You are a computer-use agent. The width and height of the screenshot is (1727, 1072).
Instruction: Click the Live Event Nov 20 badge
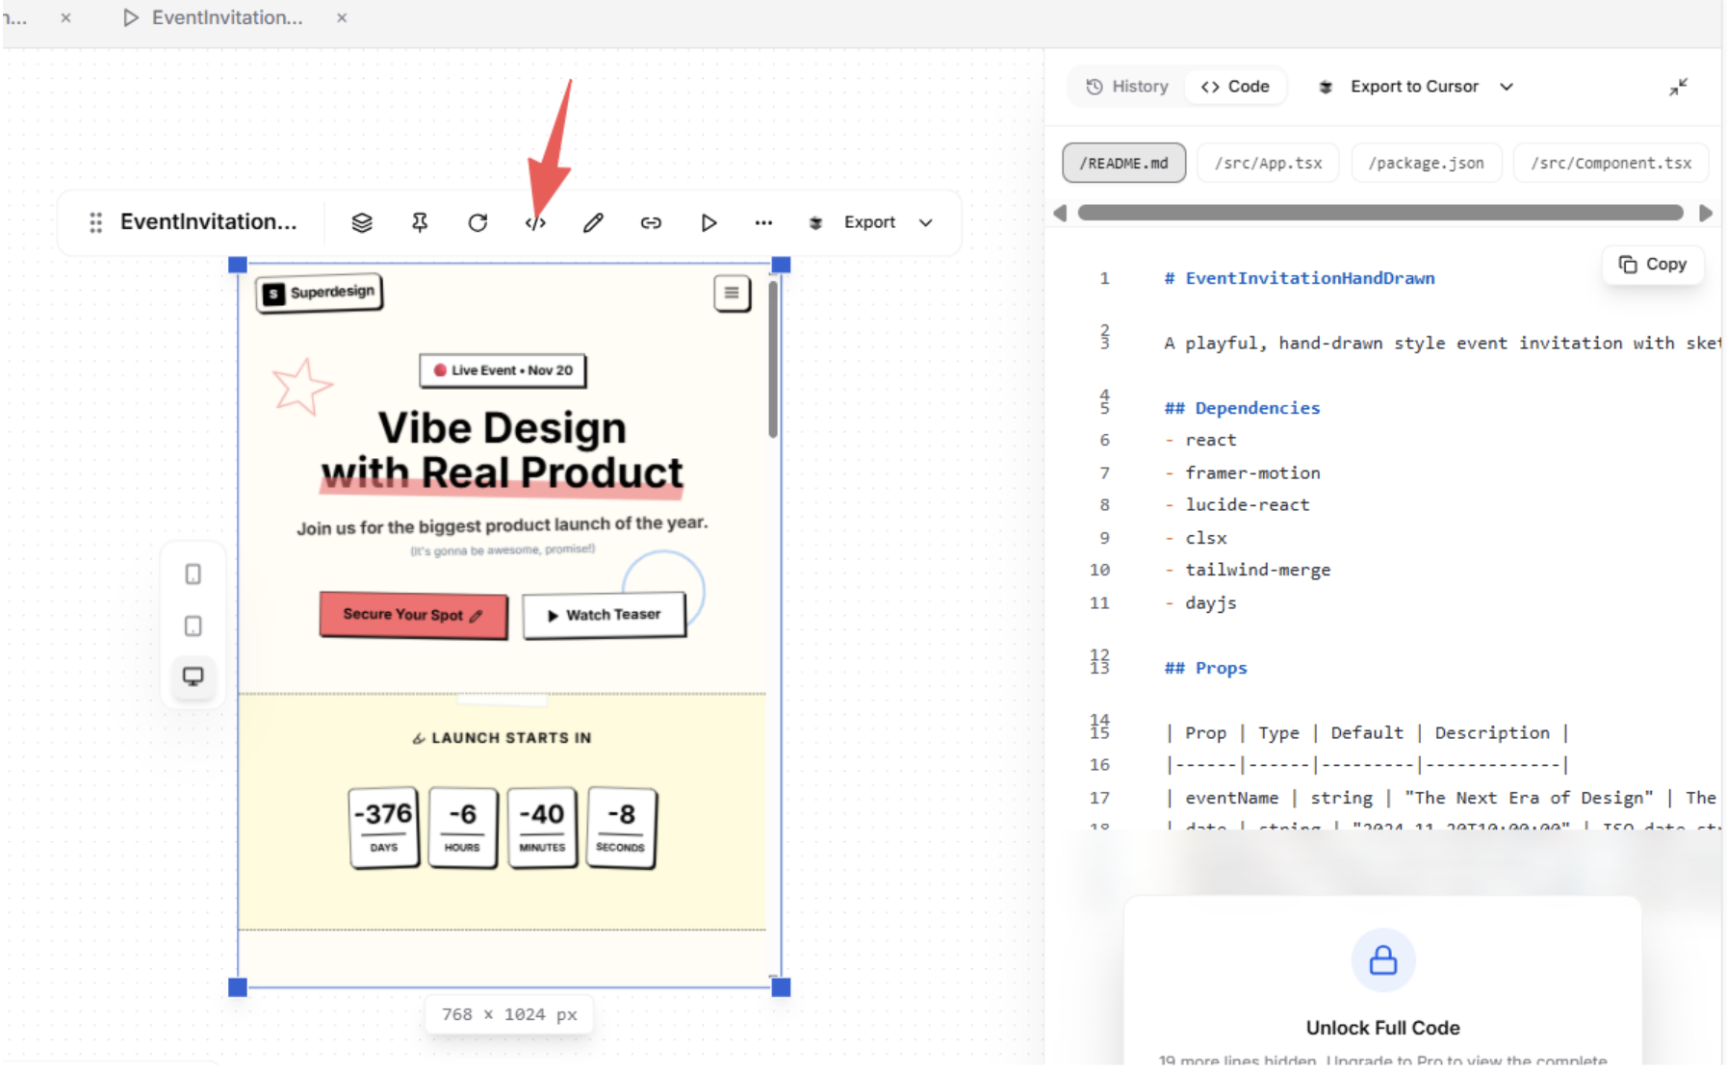click(x=503, y=370)
